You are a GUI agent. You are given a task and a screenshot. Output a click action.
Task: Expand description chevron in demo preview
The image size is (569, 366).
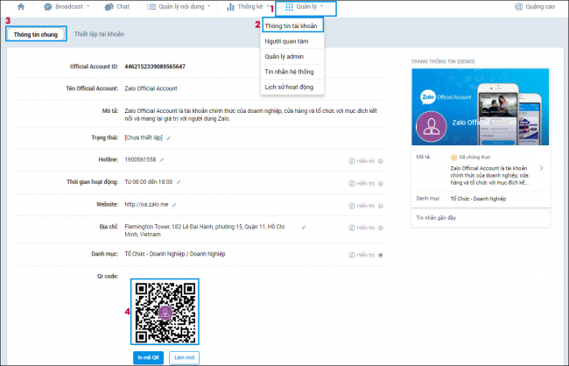click(x=541, y=168)
